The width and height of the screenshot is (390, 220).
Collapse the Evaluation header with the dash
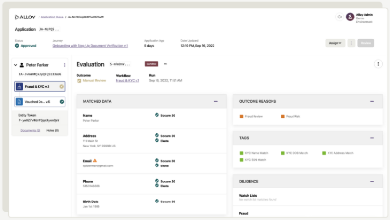(165, 64)
